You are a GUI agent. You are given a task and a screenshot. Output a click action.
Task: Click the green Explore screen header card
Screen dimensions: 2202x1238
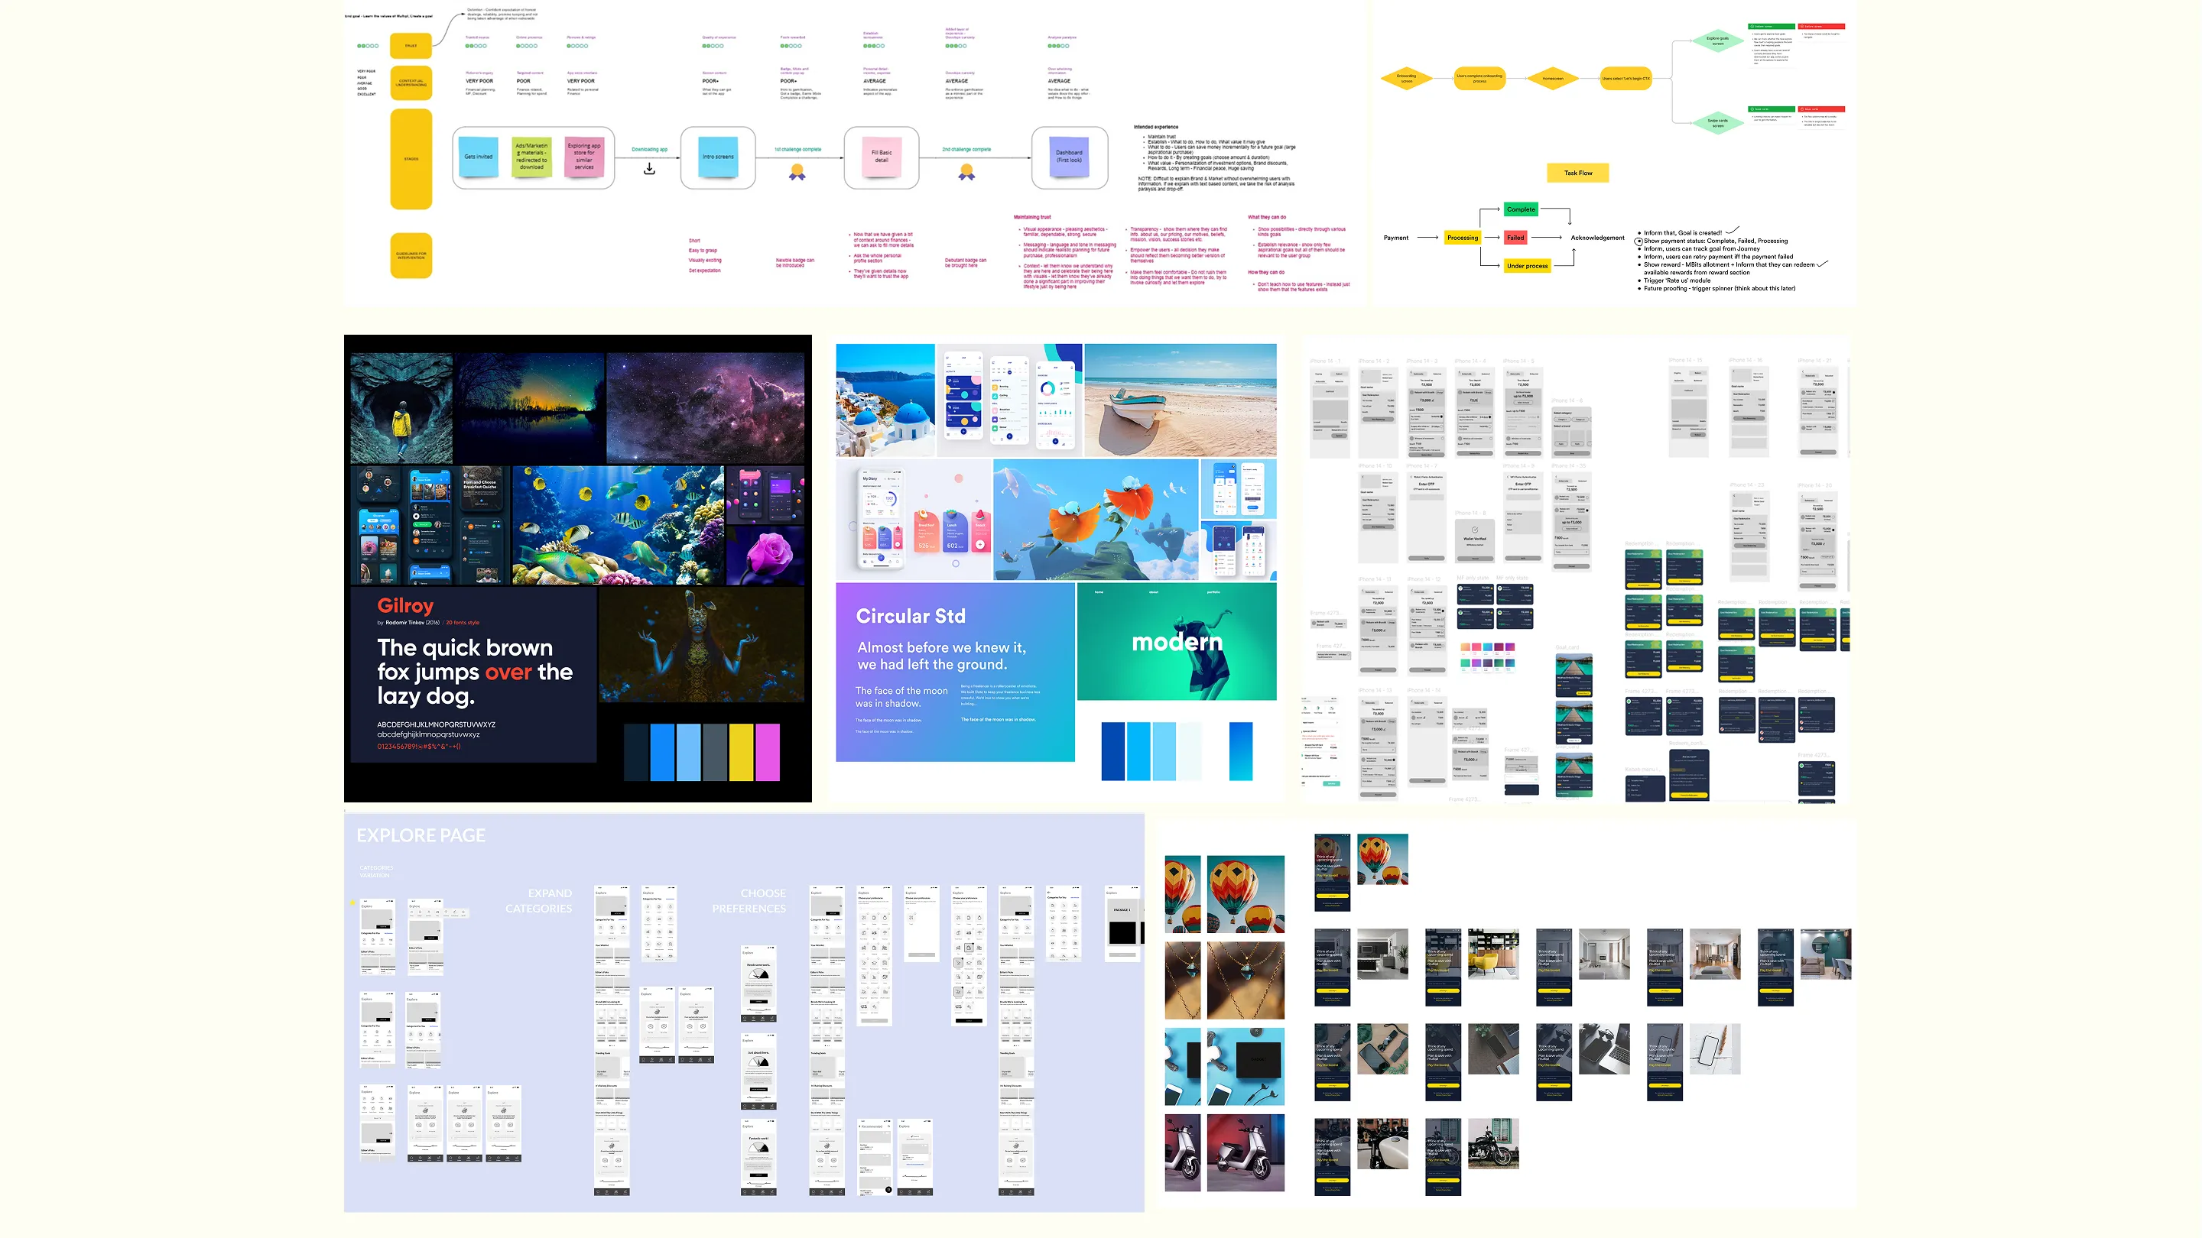[x=1772, y=27]
